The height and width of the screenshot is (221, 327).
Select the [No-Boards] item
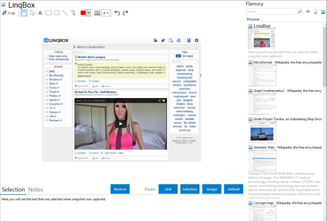56,75
